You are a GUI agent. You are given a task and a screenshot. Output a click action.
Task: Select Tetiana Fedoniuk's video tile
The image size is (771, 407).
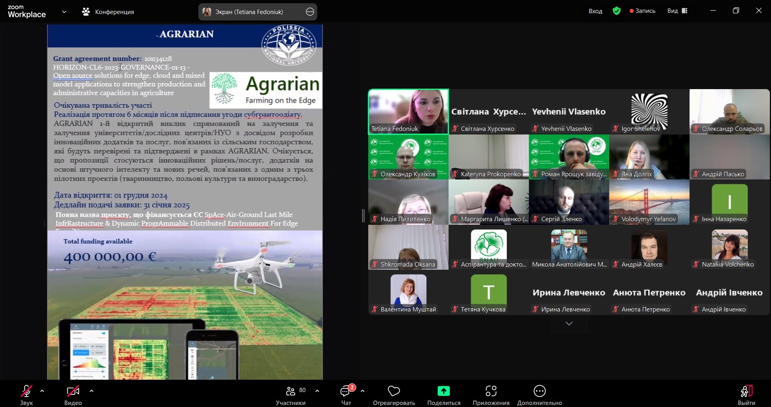(408, 112)
